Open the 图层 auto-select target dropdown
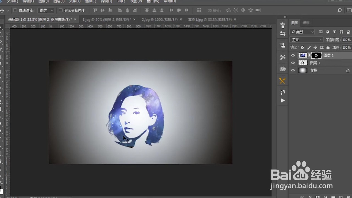The image size is (352, 198). pyautogui.click(x=46, y=10)
